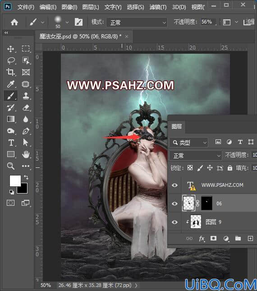Screen dimensions: 257x291
Task: Open the 滤镜(T) menu
Action: [158, 7]
